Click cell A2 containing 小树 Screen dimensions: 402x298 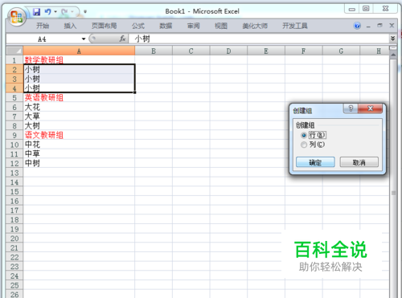[79, 70]
